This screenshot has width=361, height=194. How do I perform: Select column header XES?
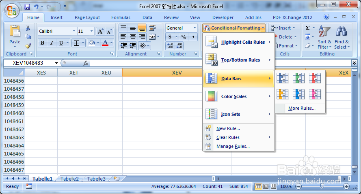pyautogui.click(x=41, y=73)
